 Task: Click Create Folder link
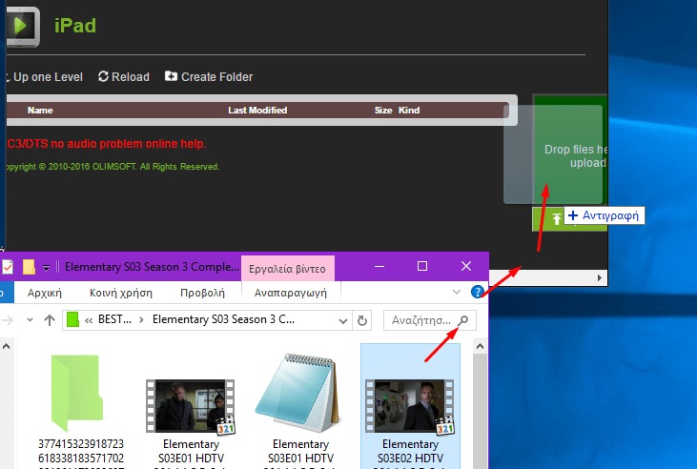click(209, 77)
